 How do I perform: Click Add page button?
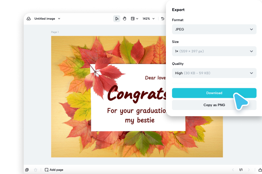click(54, 170)
